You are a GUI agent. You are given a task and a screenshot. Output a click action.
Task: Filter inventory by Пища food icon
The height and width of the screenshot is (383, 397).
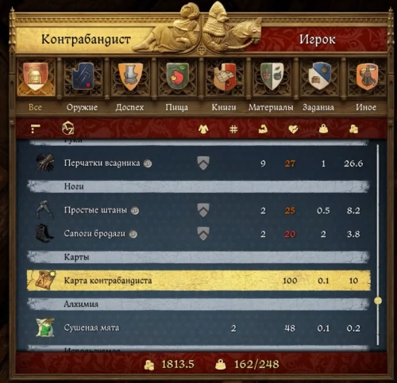coord(177,76)
